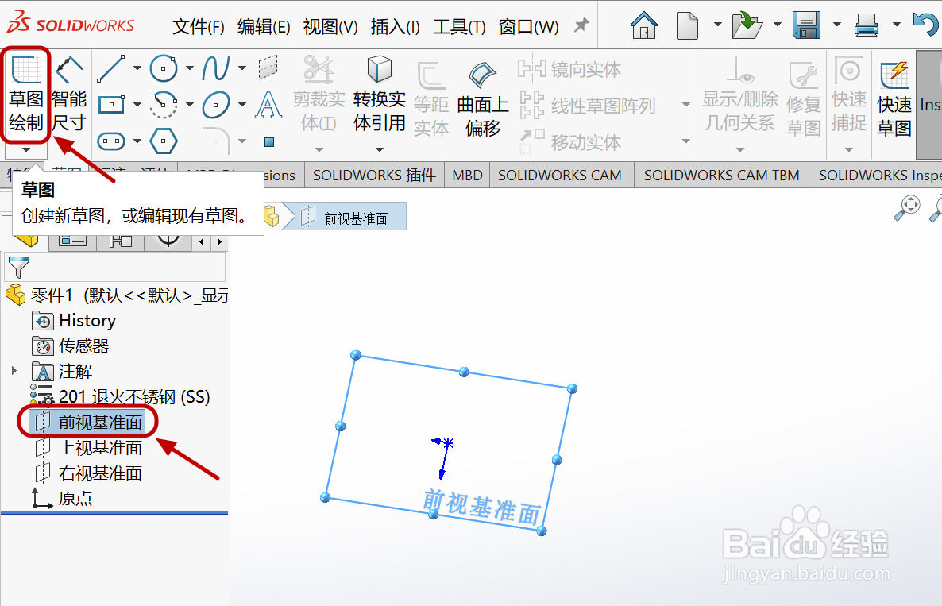Image resolution: width=942 pixels, height=606 pixels.
Task: Select the Spline sketch tool
Action: pyautogui.click(x=216, y=68)
